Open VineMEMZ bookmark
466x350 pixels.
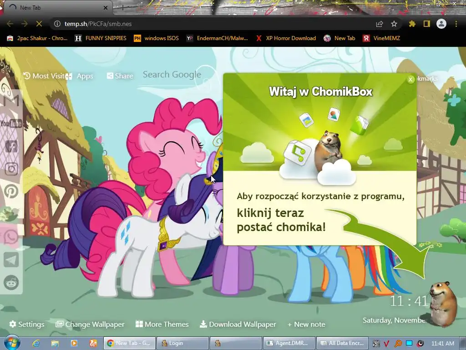coord(381,38)
